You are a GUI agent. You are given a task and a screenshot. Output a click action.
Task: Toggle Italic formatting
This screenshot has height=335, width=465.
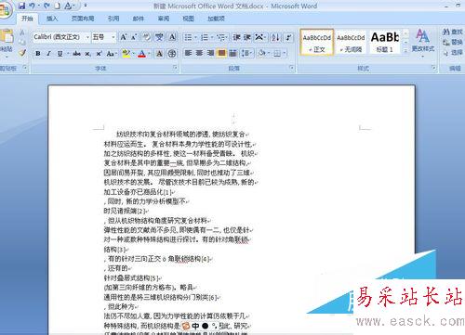48,54
